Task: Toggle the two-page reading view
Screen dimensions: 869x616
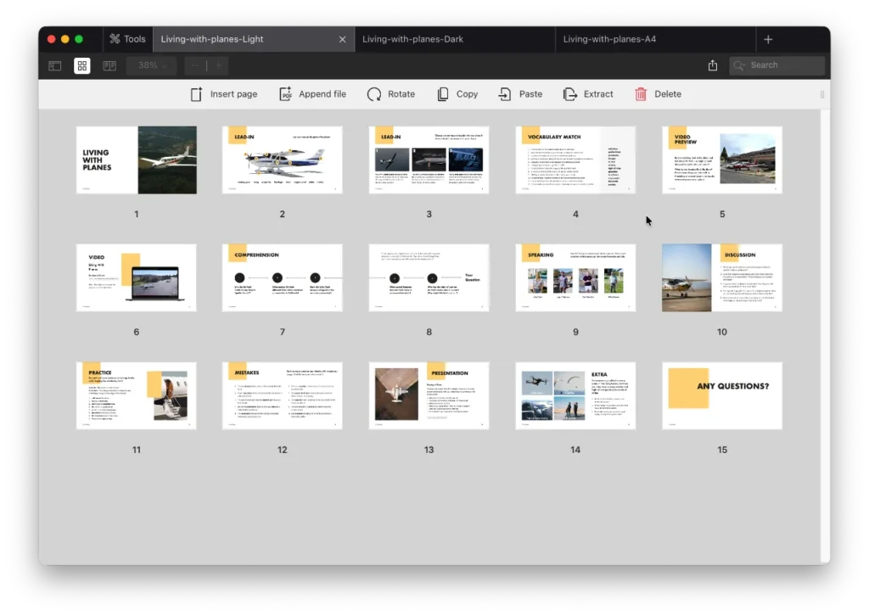Action: (109, 65)
